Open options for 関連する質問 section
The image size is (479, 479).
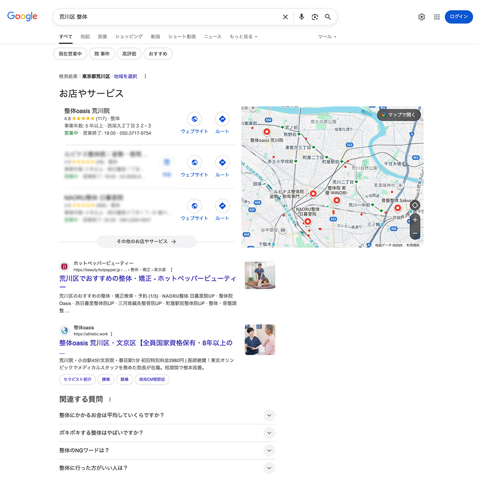pyautogui.click(x=110, y=399)
